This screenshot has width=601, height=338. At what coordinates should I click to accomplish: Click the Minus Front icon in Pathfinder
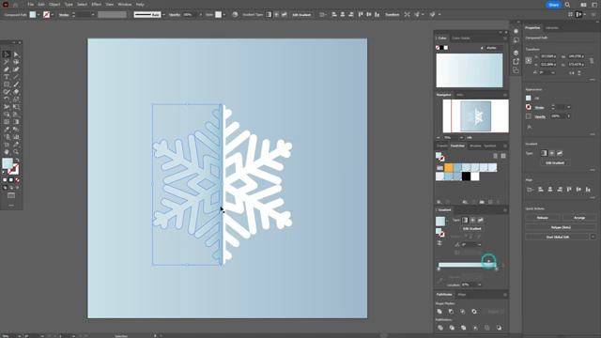(451, 312)
